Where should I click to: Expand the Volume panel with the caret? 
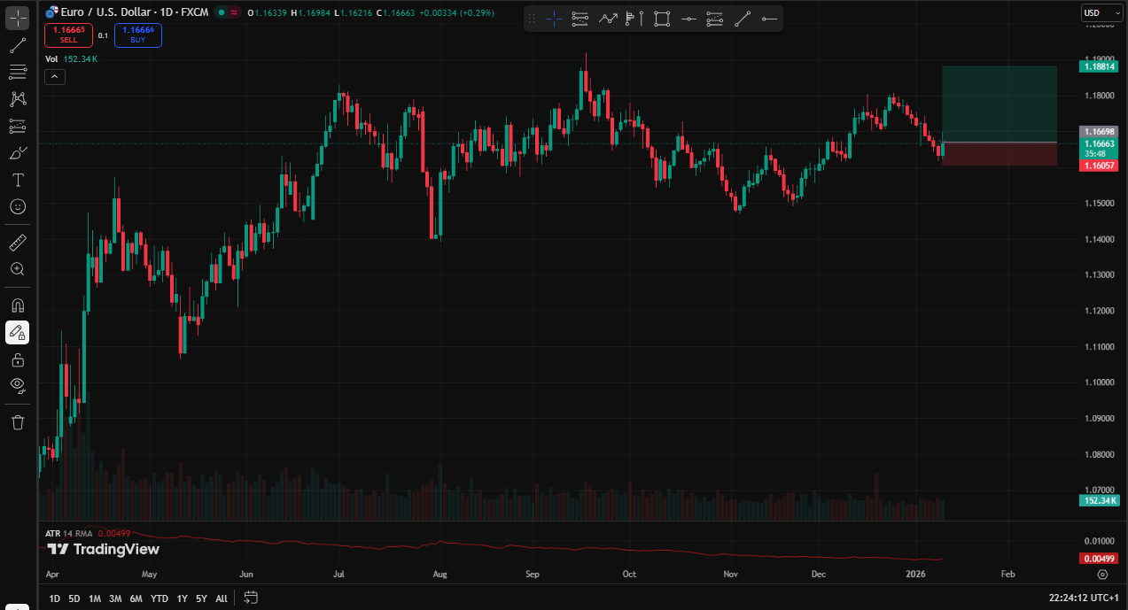55,76
